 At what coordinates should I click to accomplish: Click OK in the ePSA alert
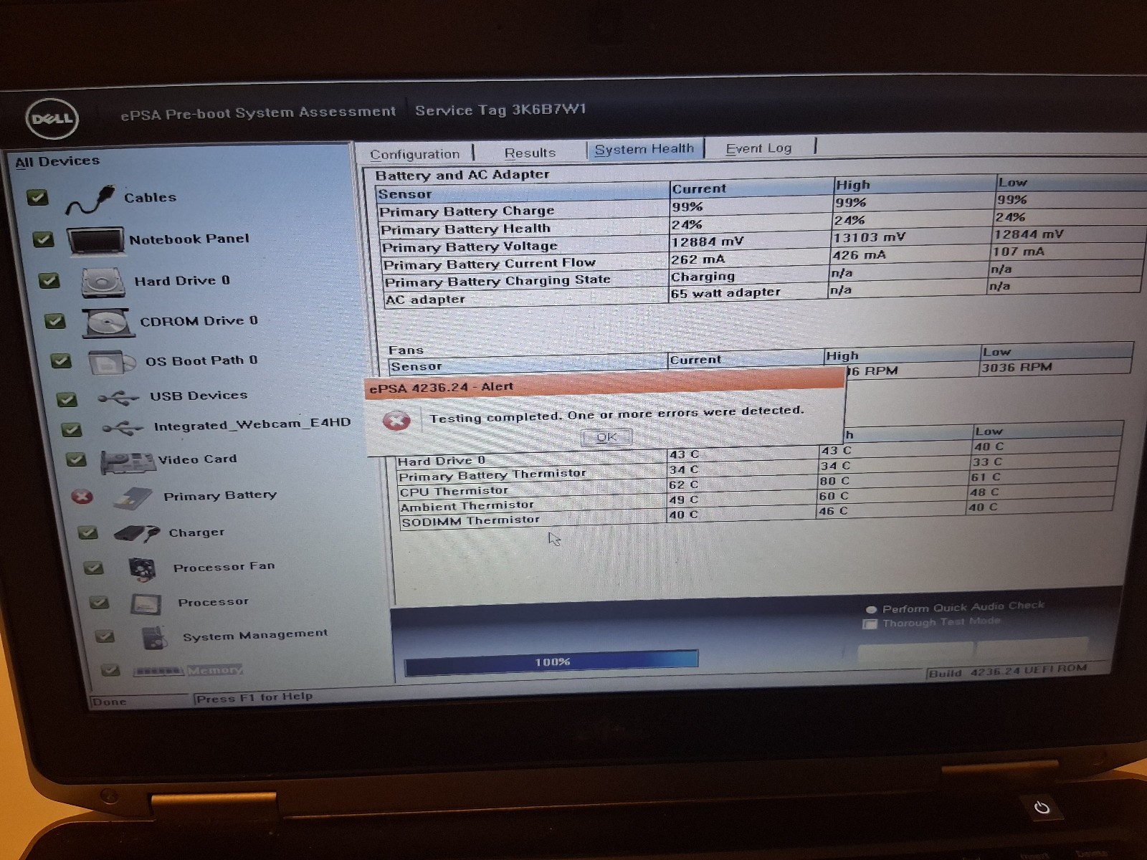606,437
